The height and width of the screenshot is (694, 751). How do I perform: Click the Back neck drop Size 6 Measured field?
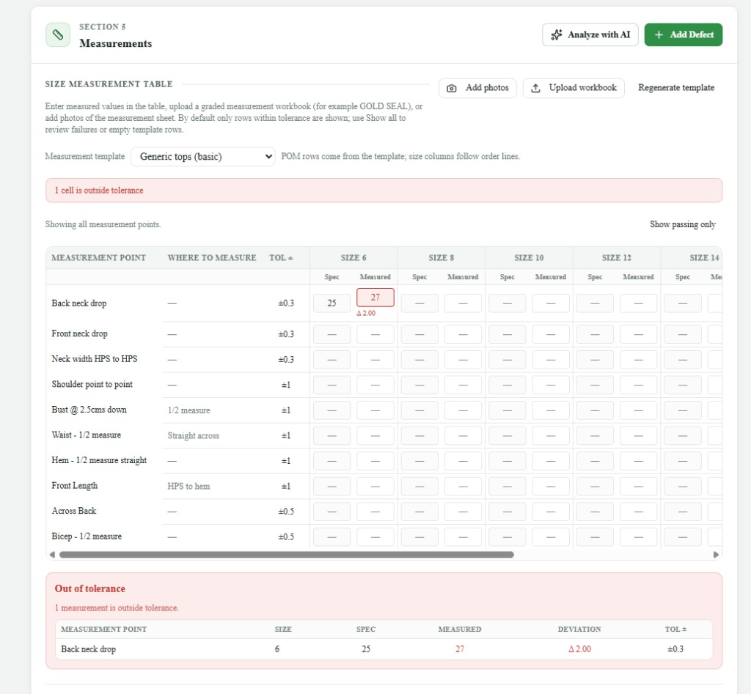[x=375, y=298]
